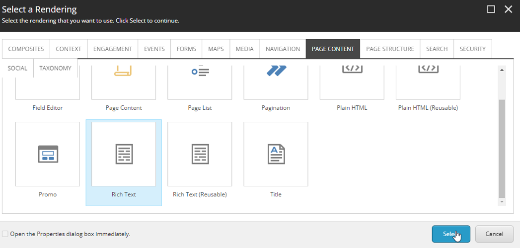
Task: Pick the Rich Text (Reusable) rendering icon
Action: click(200, 154)
